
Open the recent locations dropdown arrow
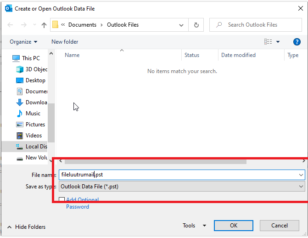pos(34,25)
